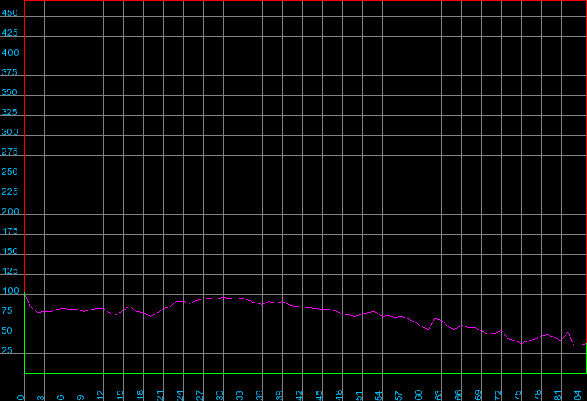Choose the 69 label on the horizontal axis
This screenshot has height=401, width=587.
coord(478,395)
